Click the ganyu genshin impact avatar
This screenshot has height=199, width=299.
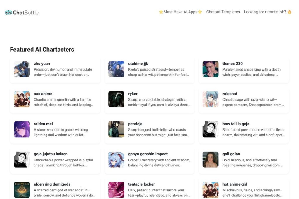[x=116, y=160]
